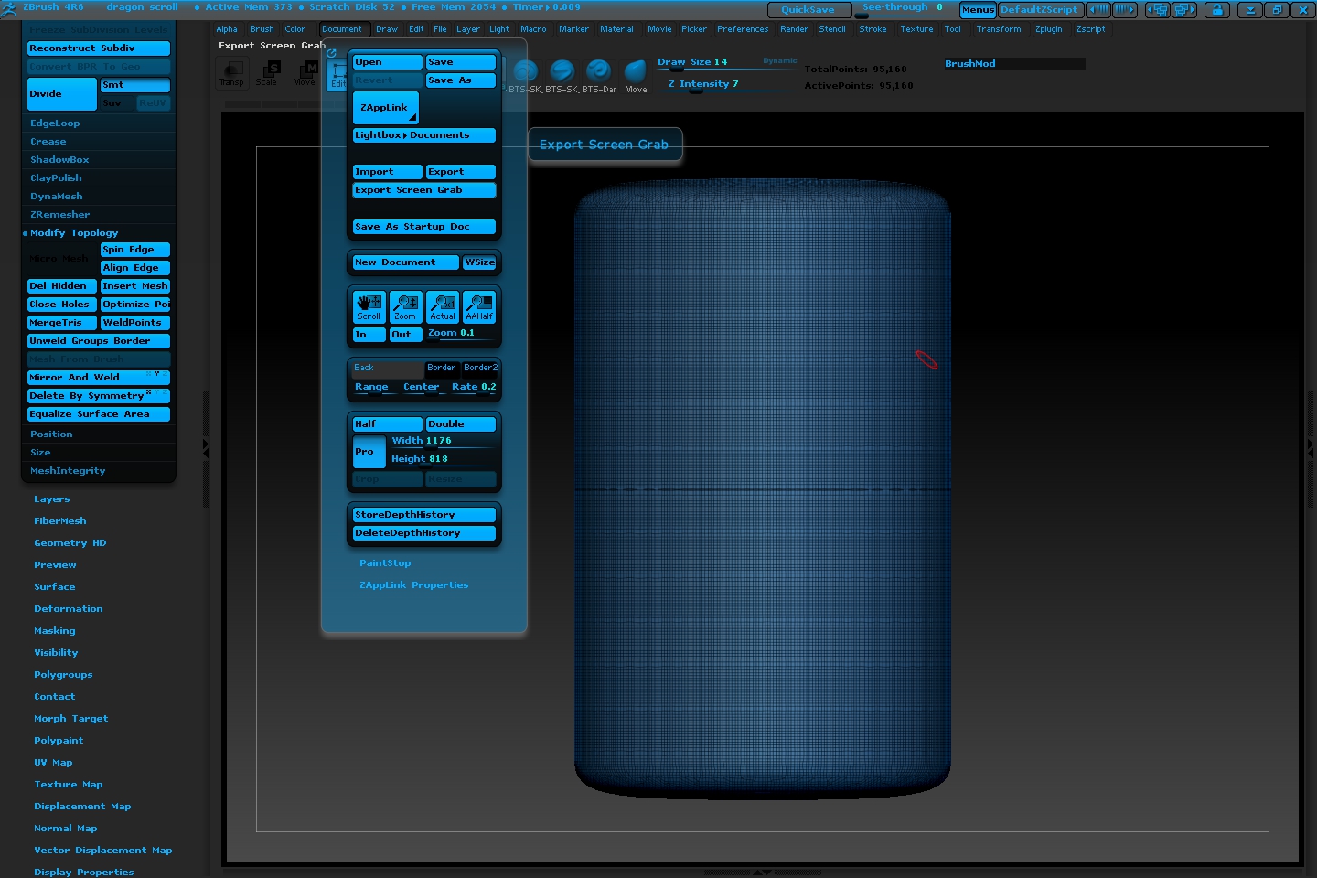The height and width of the screenshot is (878, 1317).
Task: Toggle the Smt option next to Divide
Action: (134, 85)
